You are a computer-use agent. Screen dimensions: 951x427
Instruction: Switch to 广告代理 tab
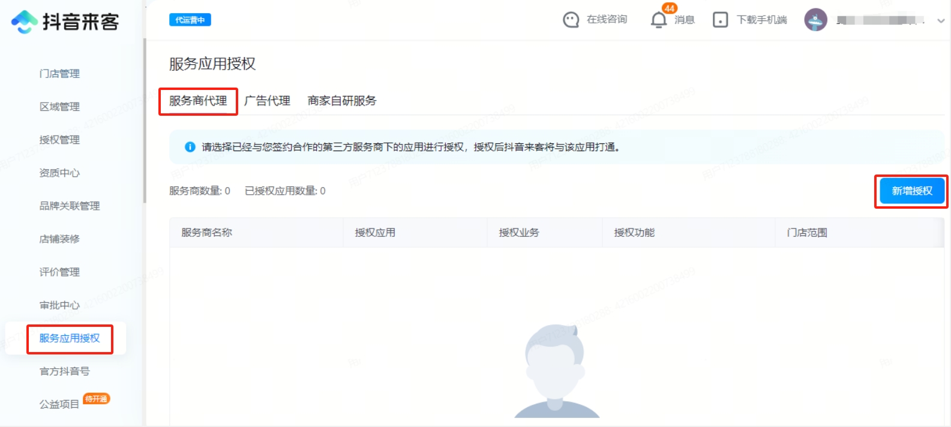tap(267, 101)
